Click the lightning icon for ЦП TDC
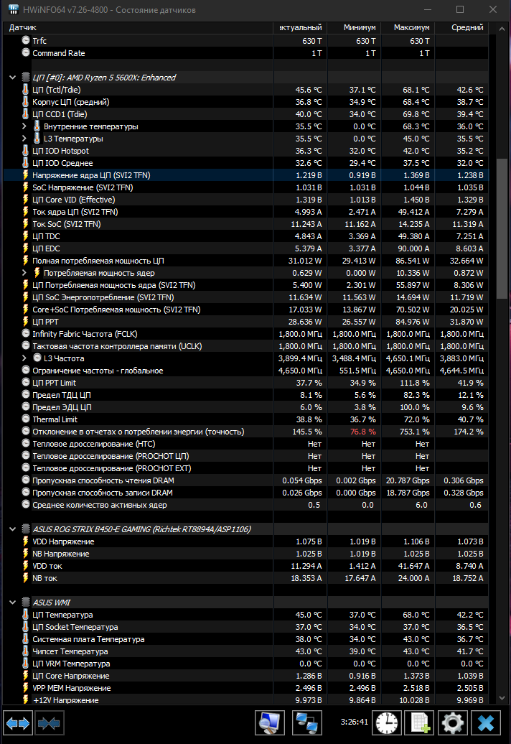Image resolution: width=511 pixels, height=744 pixels. [26, 236]
